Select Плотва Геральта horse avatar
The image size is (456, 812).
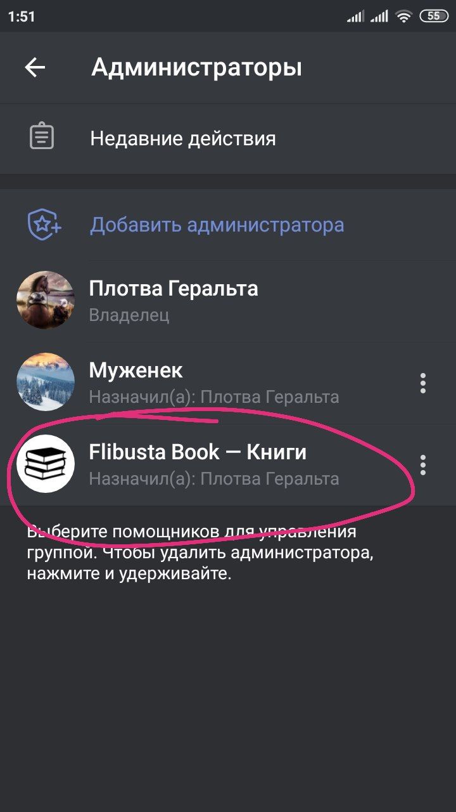pos(46,300)
